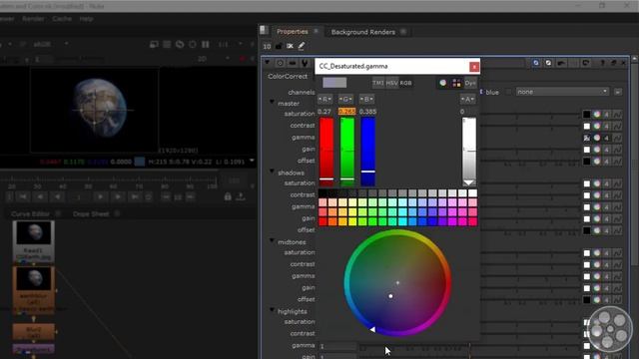Click the revert knobs icon in node panel
The width and height of the screenshot is (639, 359).
point(586,63)
